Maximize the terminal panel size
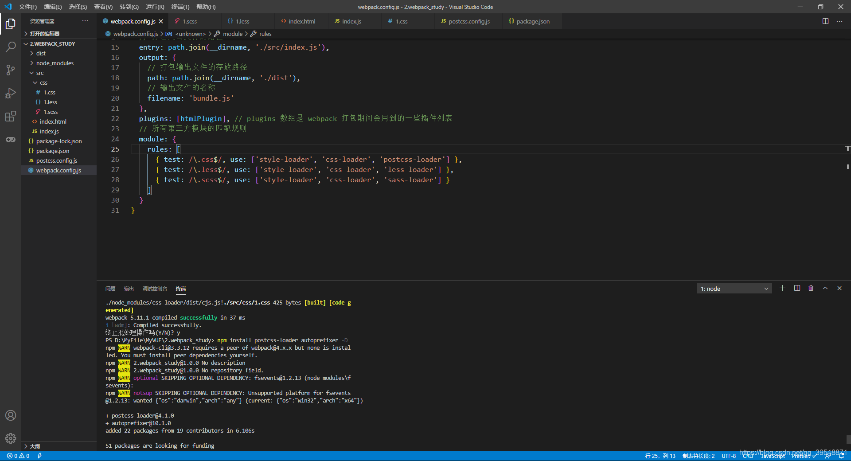Screen dimensions: 851x461 825,288
